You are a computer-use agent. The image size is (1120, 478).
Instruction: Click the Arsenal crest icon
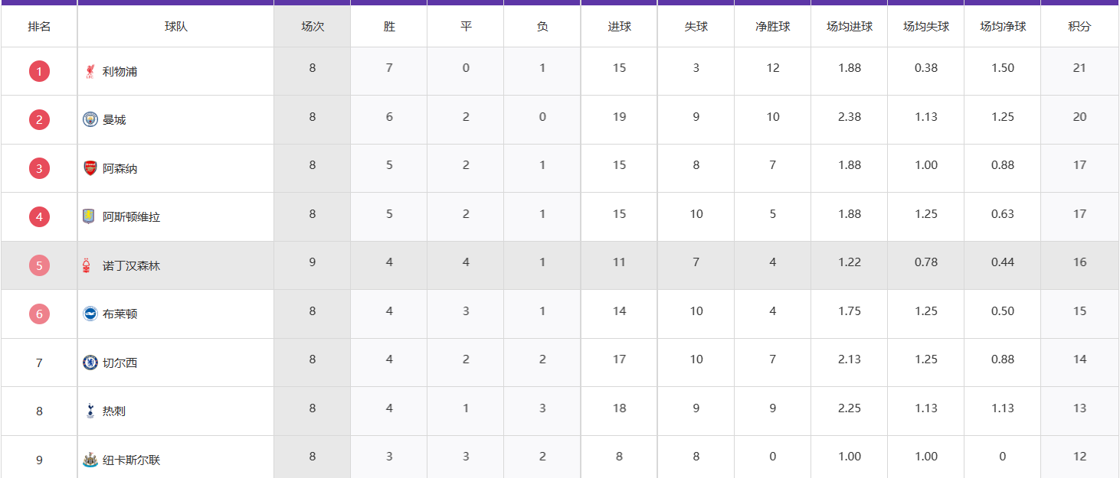click(x=90, y=168)
